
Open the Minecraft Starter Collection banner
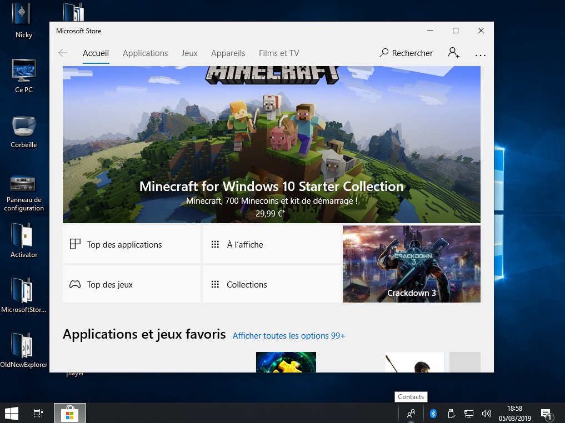point(271,144)
